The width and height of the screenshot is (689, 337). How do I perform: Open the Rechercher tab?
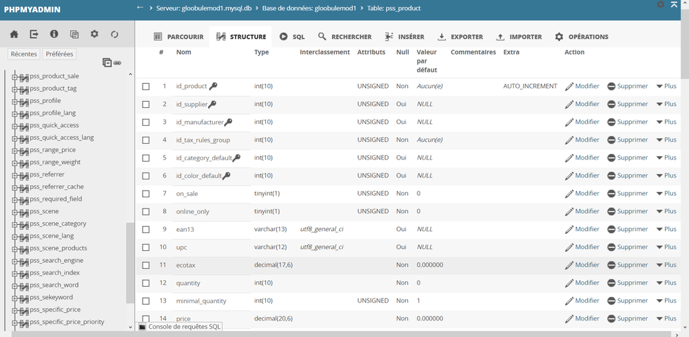(x=345, y=37)
